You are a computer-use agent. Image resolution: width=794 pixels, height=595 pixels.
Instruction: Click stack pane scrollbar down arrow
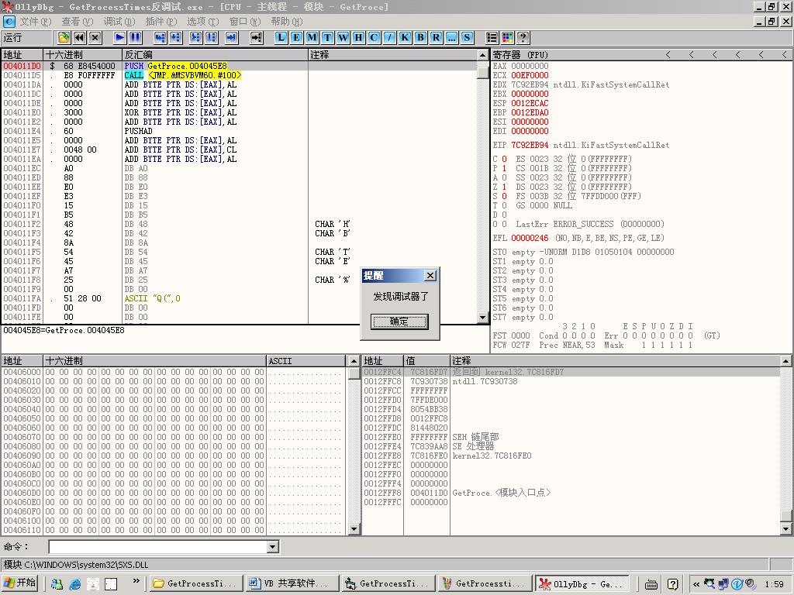pyautogui.click(x=786, y=529)
